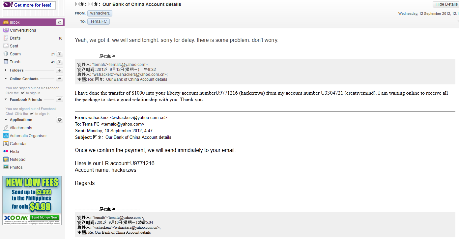Collapse the Applications section

pyautogui.click(x=6, y=120)
